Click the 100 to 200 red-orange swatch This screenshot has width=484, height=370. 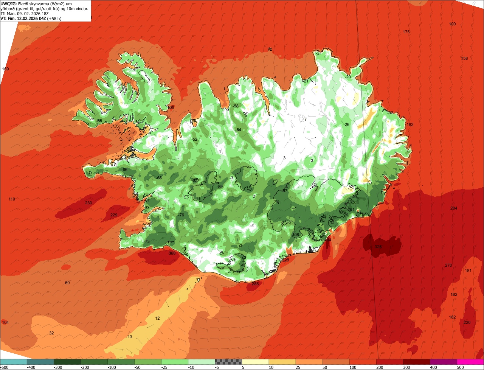click(363, 362)
